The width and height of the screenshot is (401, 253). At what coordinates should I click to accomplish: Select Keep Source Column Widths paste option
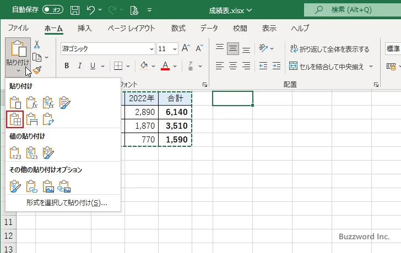tap(32, 119)
